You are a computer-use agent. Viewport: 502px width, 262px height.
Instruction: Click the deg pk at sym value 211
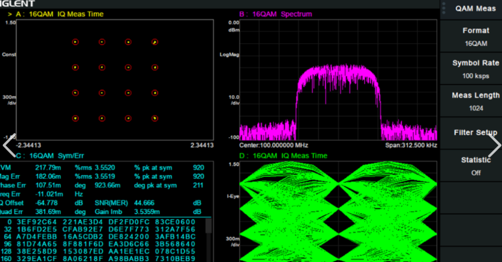click(198, 185)
